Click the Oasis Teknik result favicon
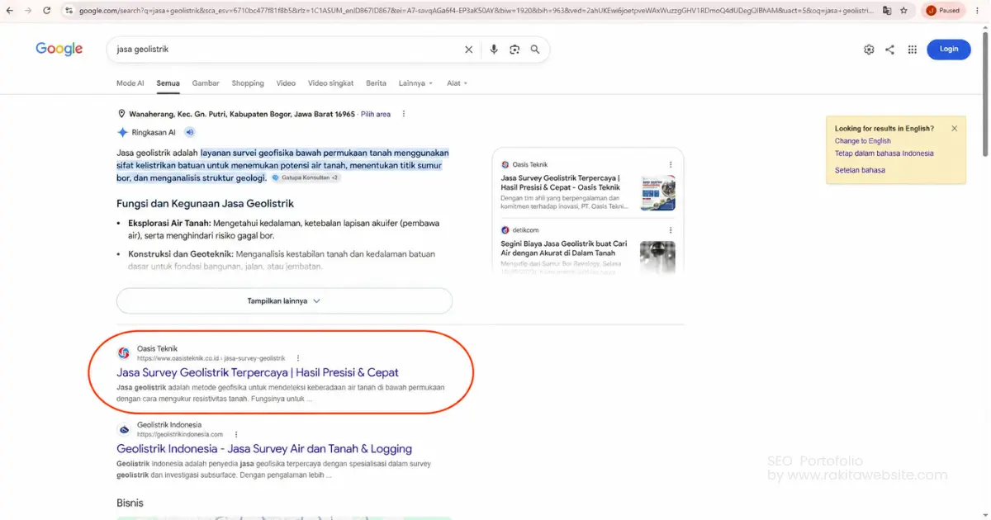The width and height of the screenshot is (991, 520). [x=123, y=353]
